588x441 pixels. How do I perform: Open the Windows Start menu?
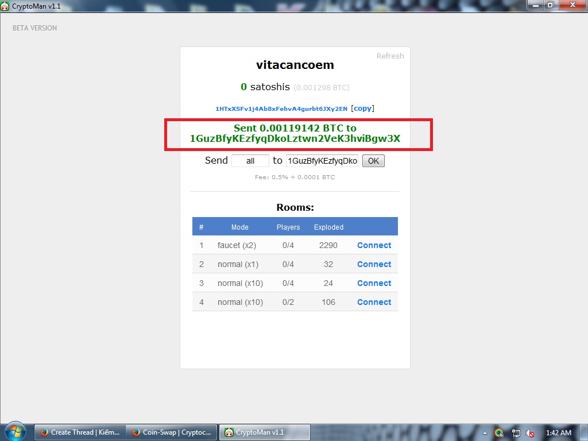[x=15, y=432]
